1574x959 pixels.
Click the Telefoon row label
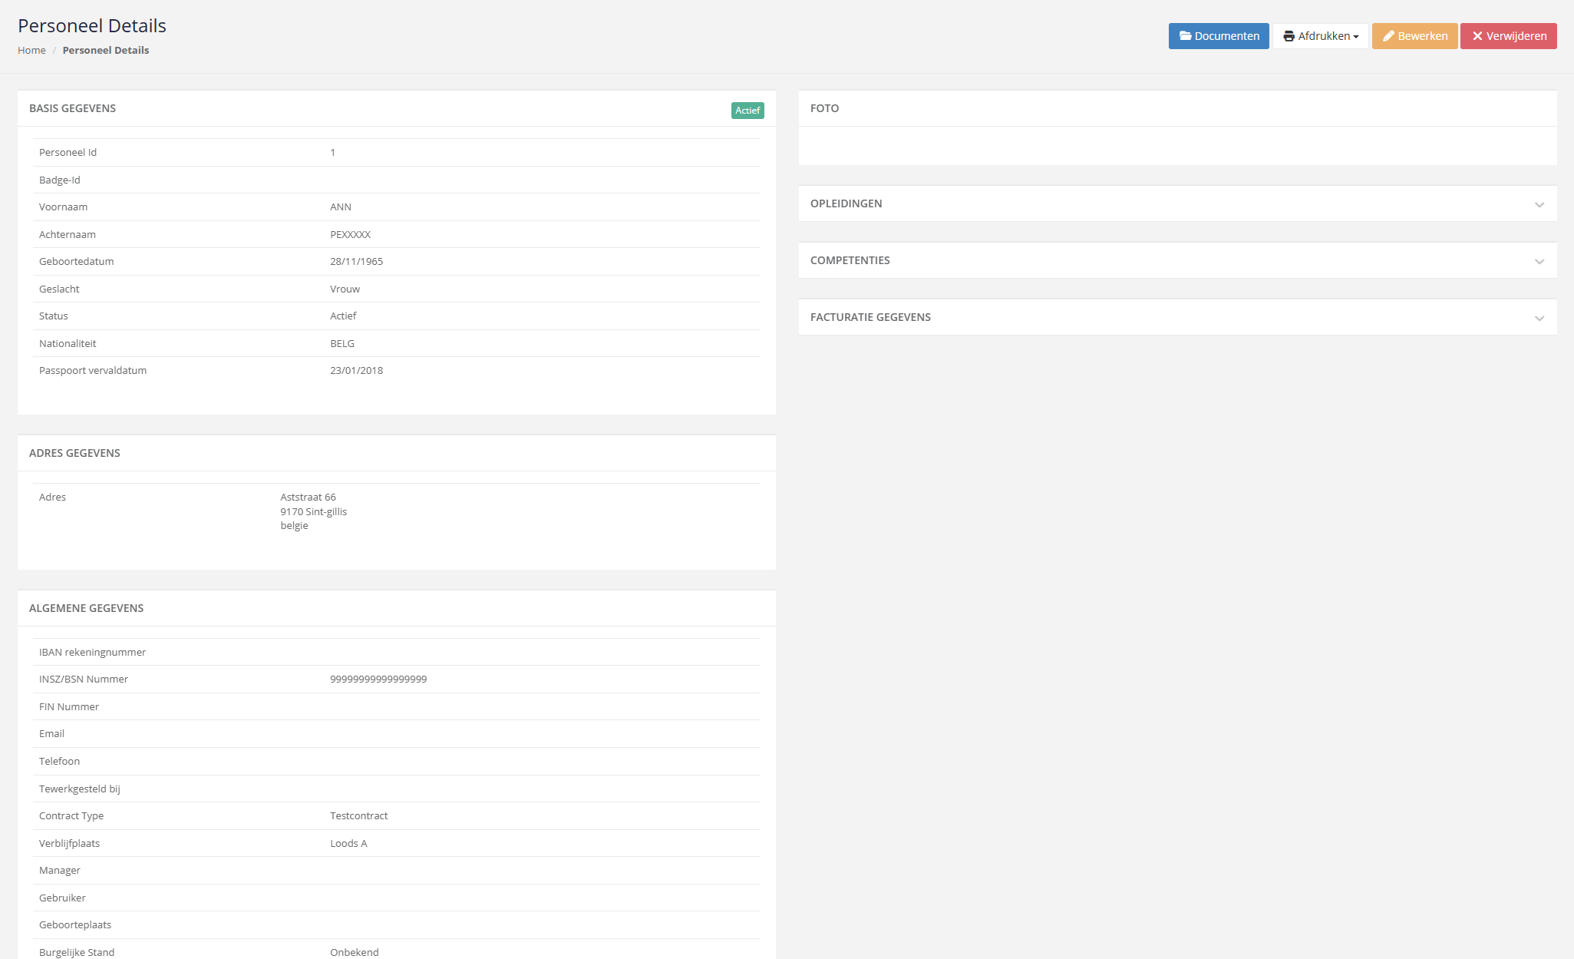click(59, 762)
